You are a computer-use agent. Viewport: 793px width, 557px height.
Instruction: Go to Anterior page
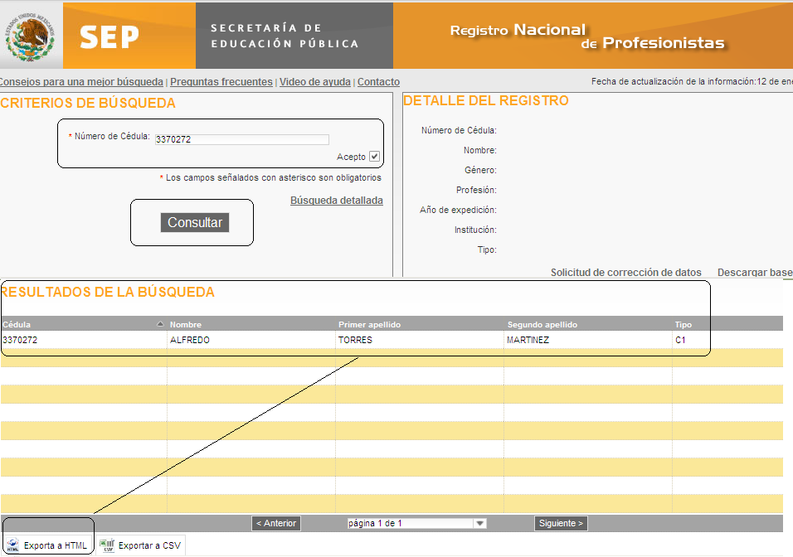click(x=276, y=523)
